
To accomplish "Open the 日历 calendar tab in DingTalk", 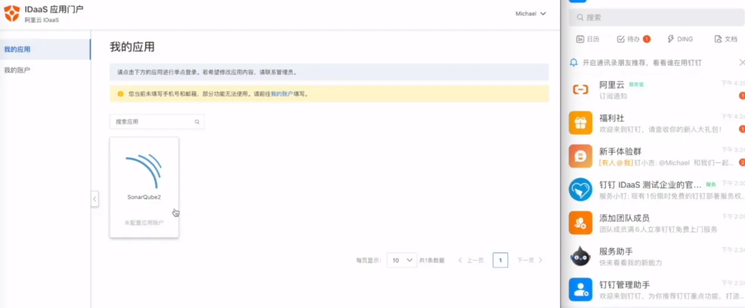I will click(588, 39).
